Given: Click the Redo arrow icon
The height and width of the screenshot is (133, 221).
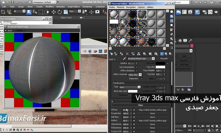Looking at the screenshot, I should pyautogui.click(x=23, y=2).
